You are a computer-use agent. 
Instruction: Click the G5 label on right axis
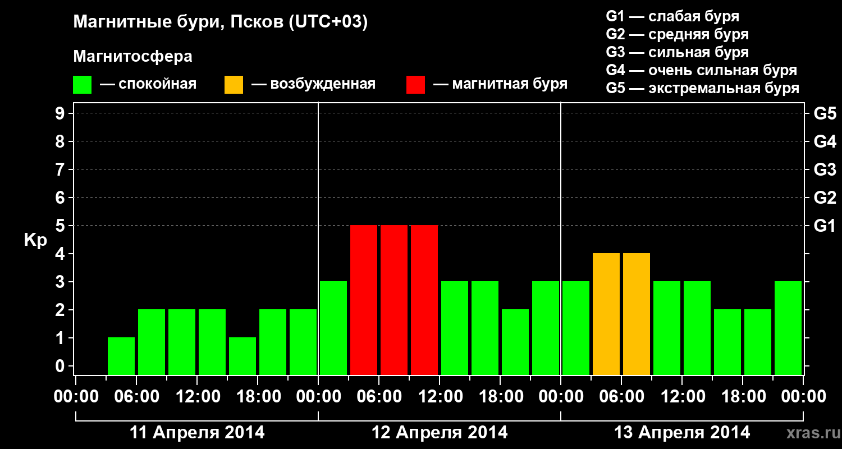click(825, 114)
